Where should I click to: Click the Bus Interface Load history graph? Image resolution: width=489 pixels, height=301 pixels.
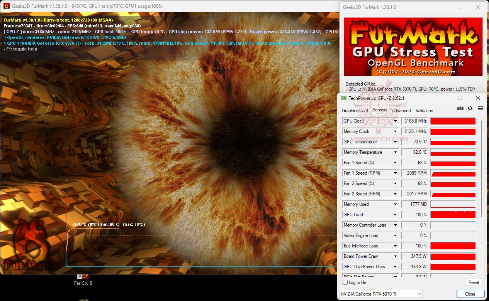(x=453, y=246)
